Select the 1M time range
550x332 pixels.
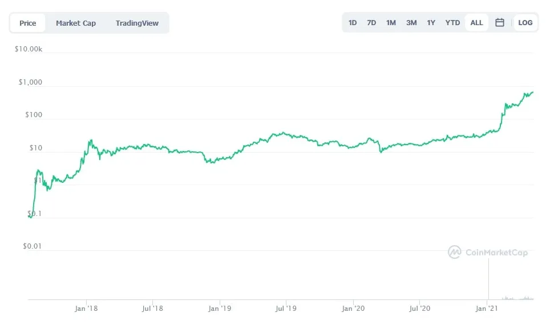point(391,22)
